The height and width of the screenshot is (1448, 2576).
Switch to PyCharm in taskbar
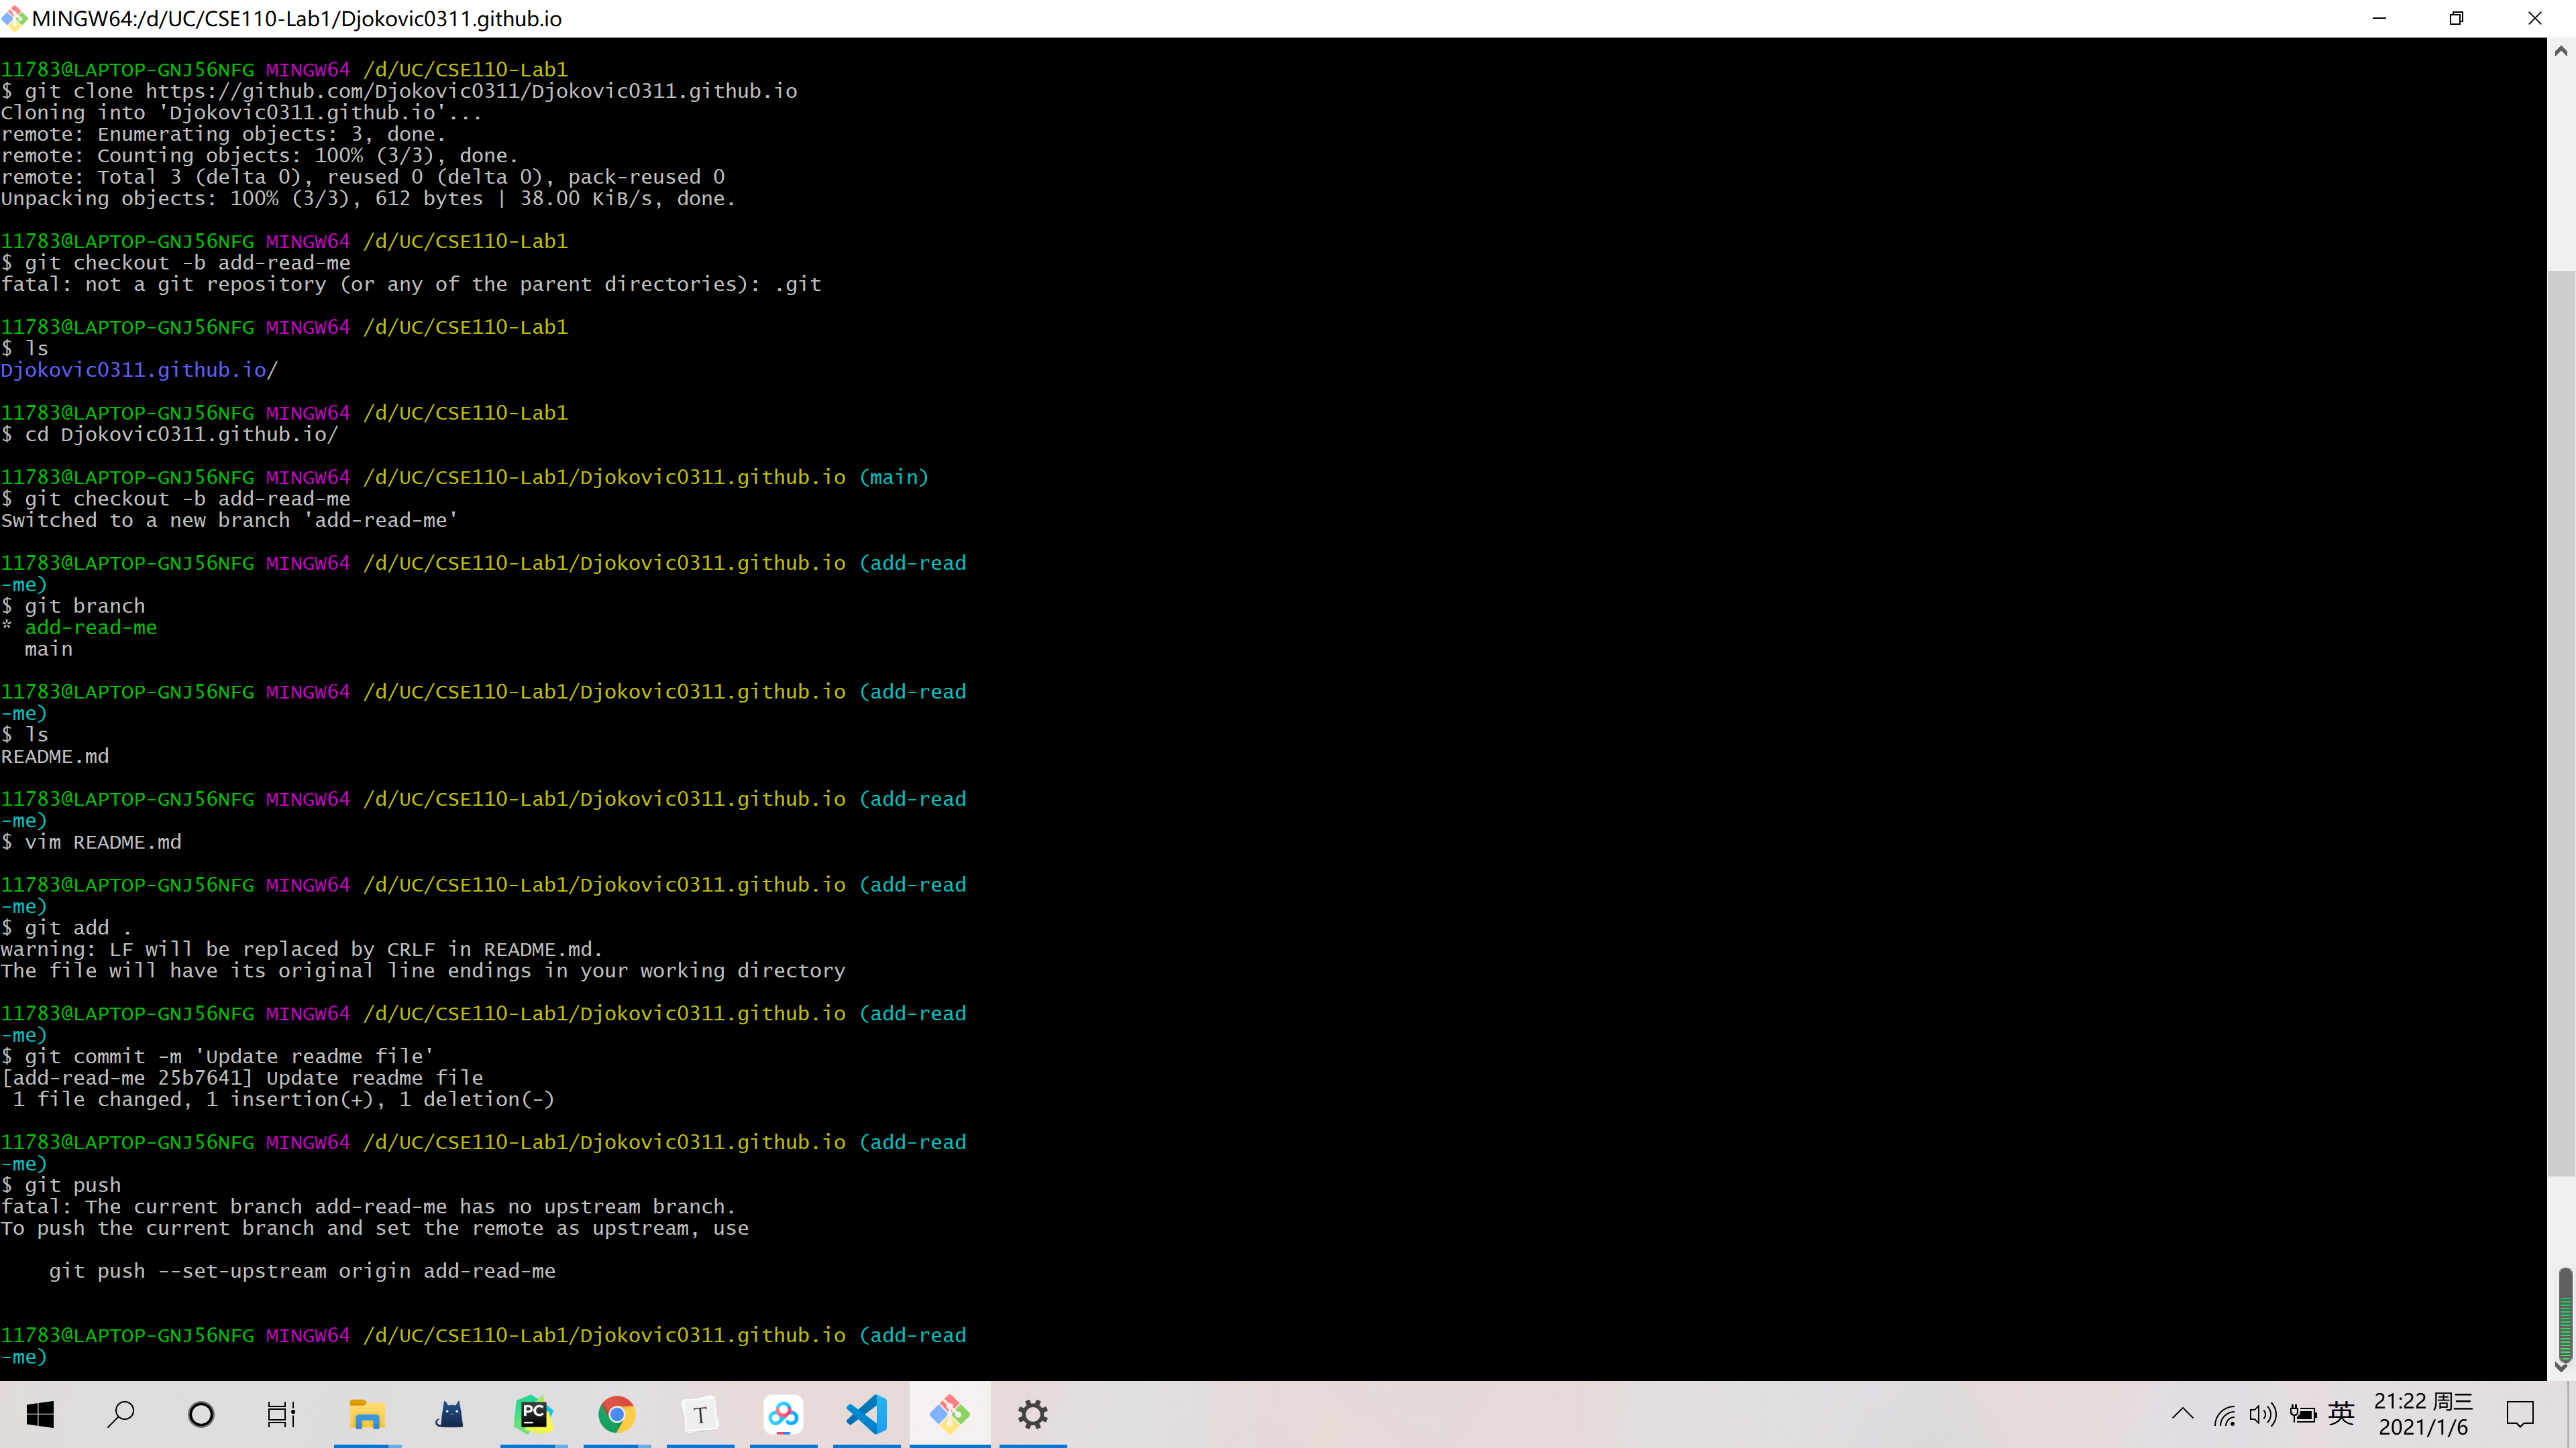click(534, 1414)
